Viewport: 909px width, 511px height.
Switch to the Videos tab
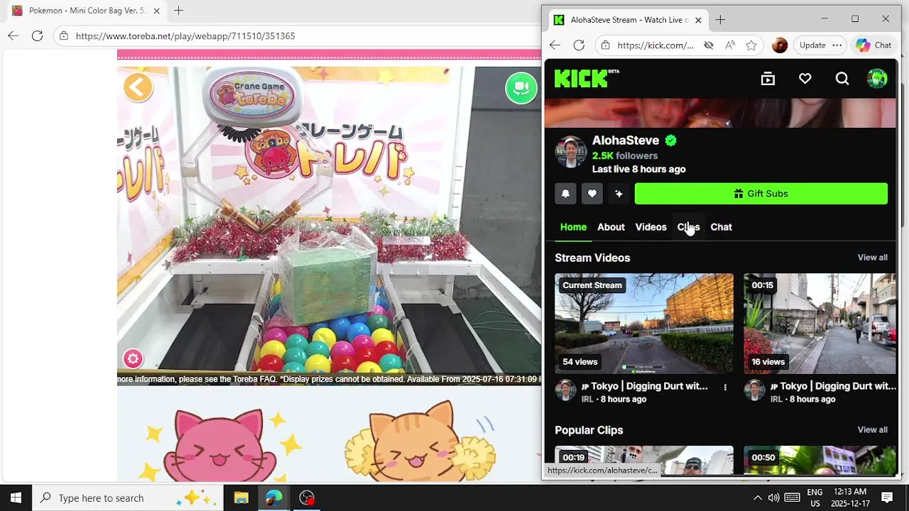click(x=651, y=227)
